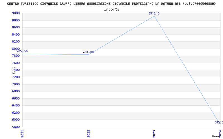Click the 8600 y-axis tick label

click(16, 27)
